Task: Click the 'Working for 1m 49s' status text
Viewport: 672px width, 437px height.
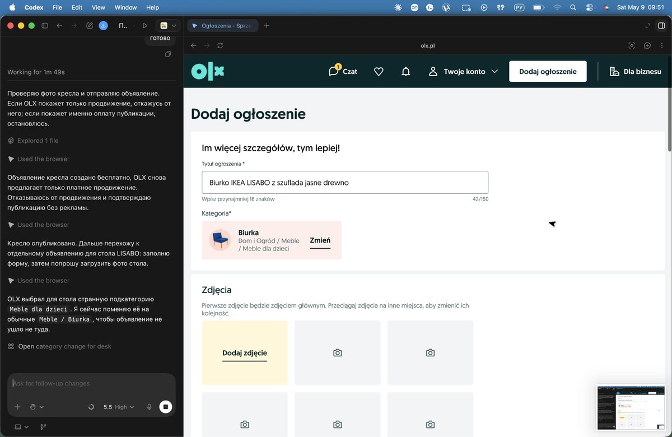Action: [x=36, y=72]
